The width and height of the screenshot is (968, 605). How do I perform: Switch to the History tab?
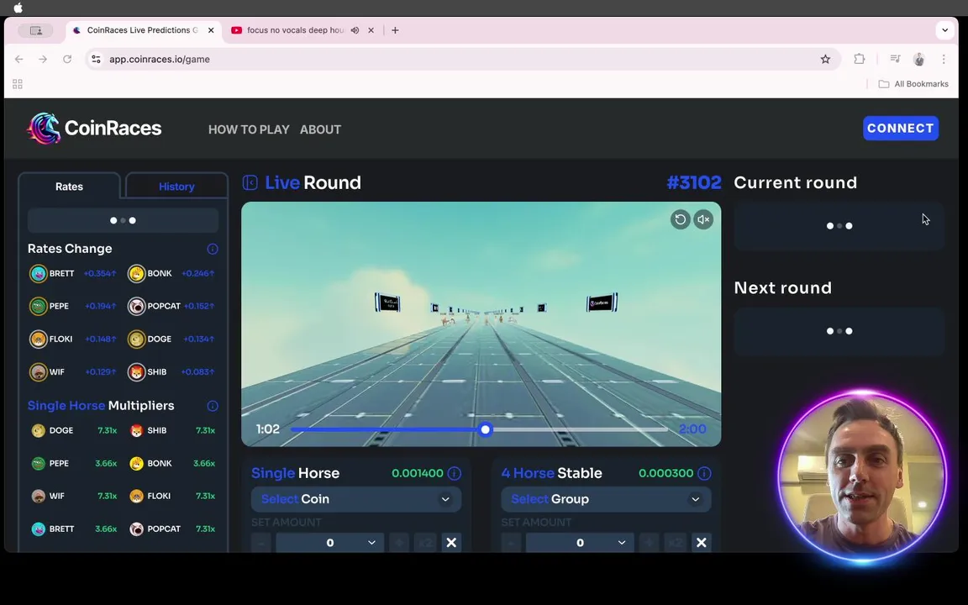click(176, 187)
